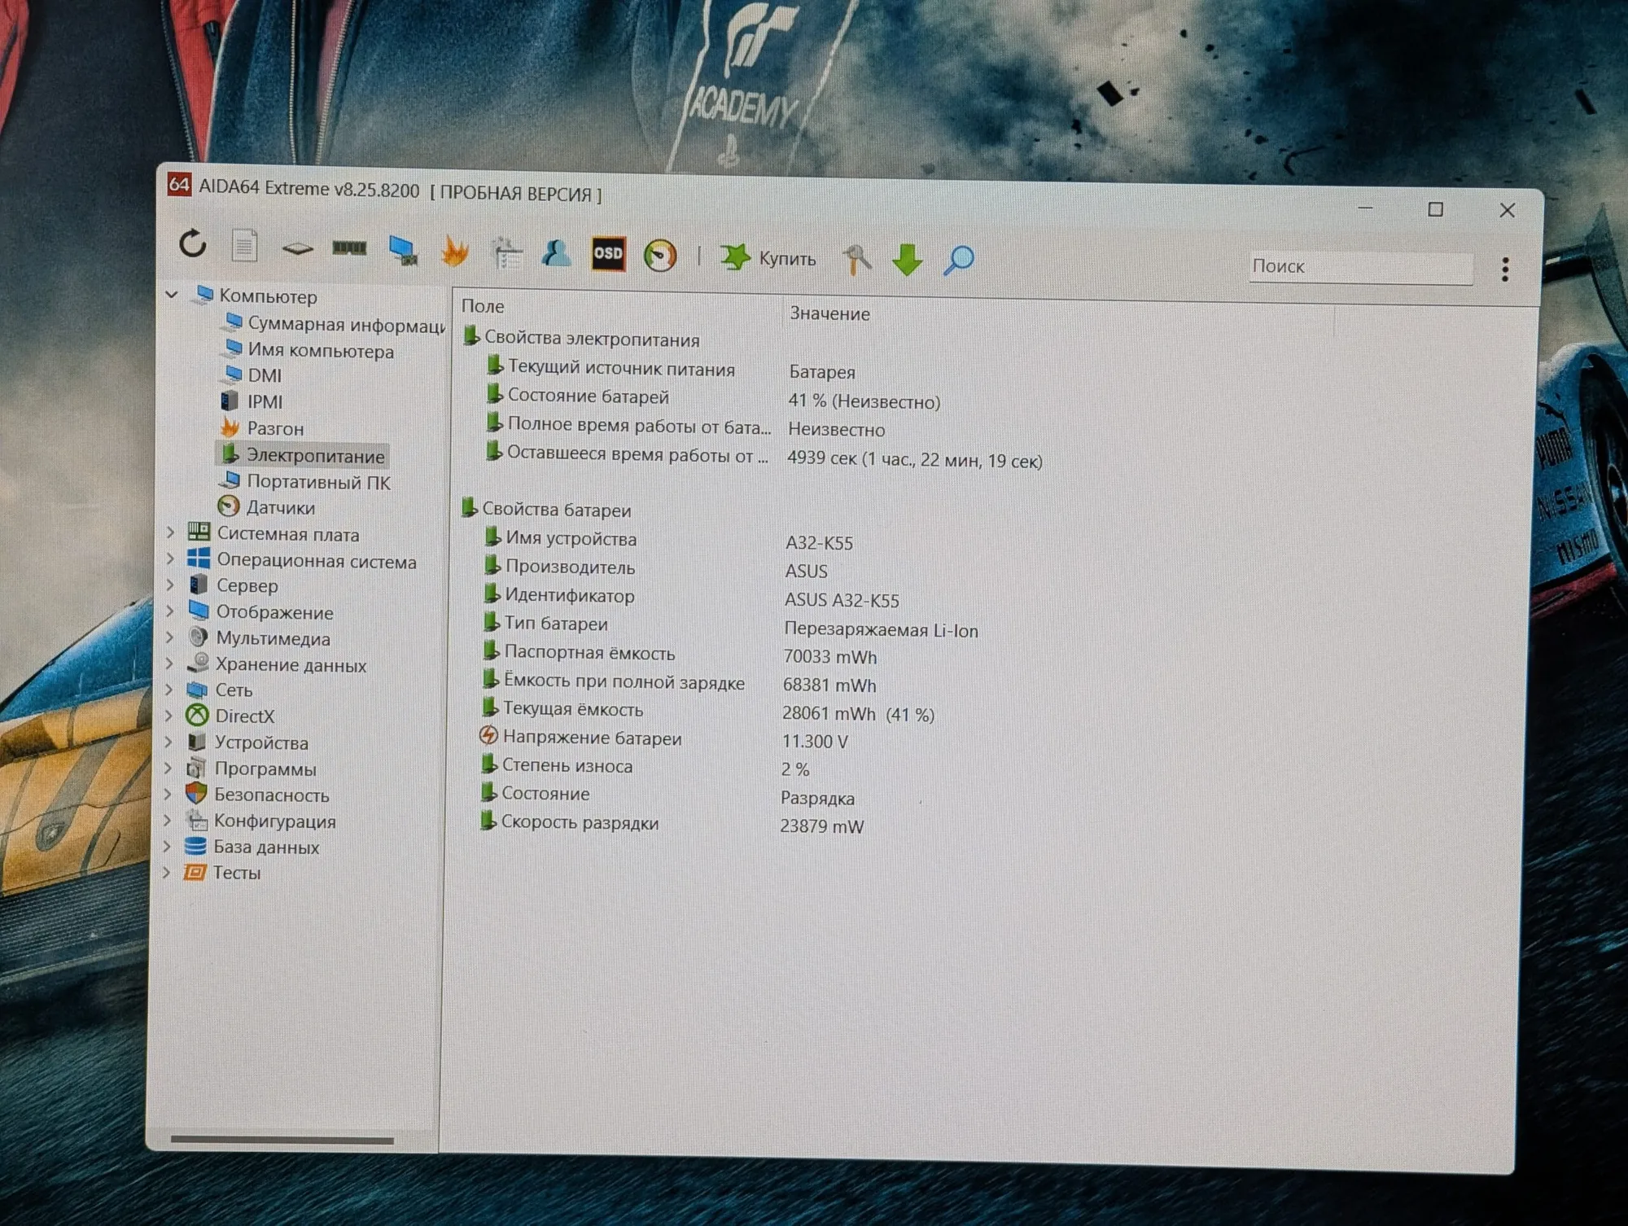
Task: Click the hammer tools icon
Action: (x=856, y=260)
